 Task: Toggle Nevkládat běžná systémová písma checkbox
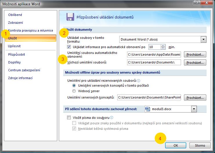pyautogui.click(x=74, y=129)
